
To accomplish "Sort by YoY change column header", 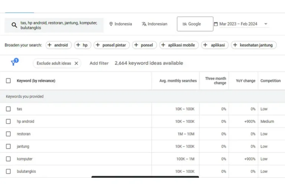I will coord(246,81).
